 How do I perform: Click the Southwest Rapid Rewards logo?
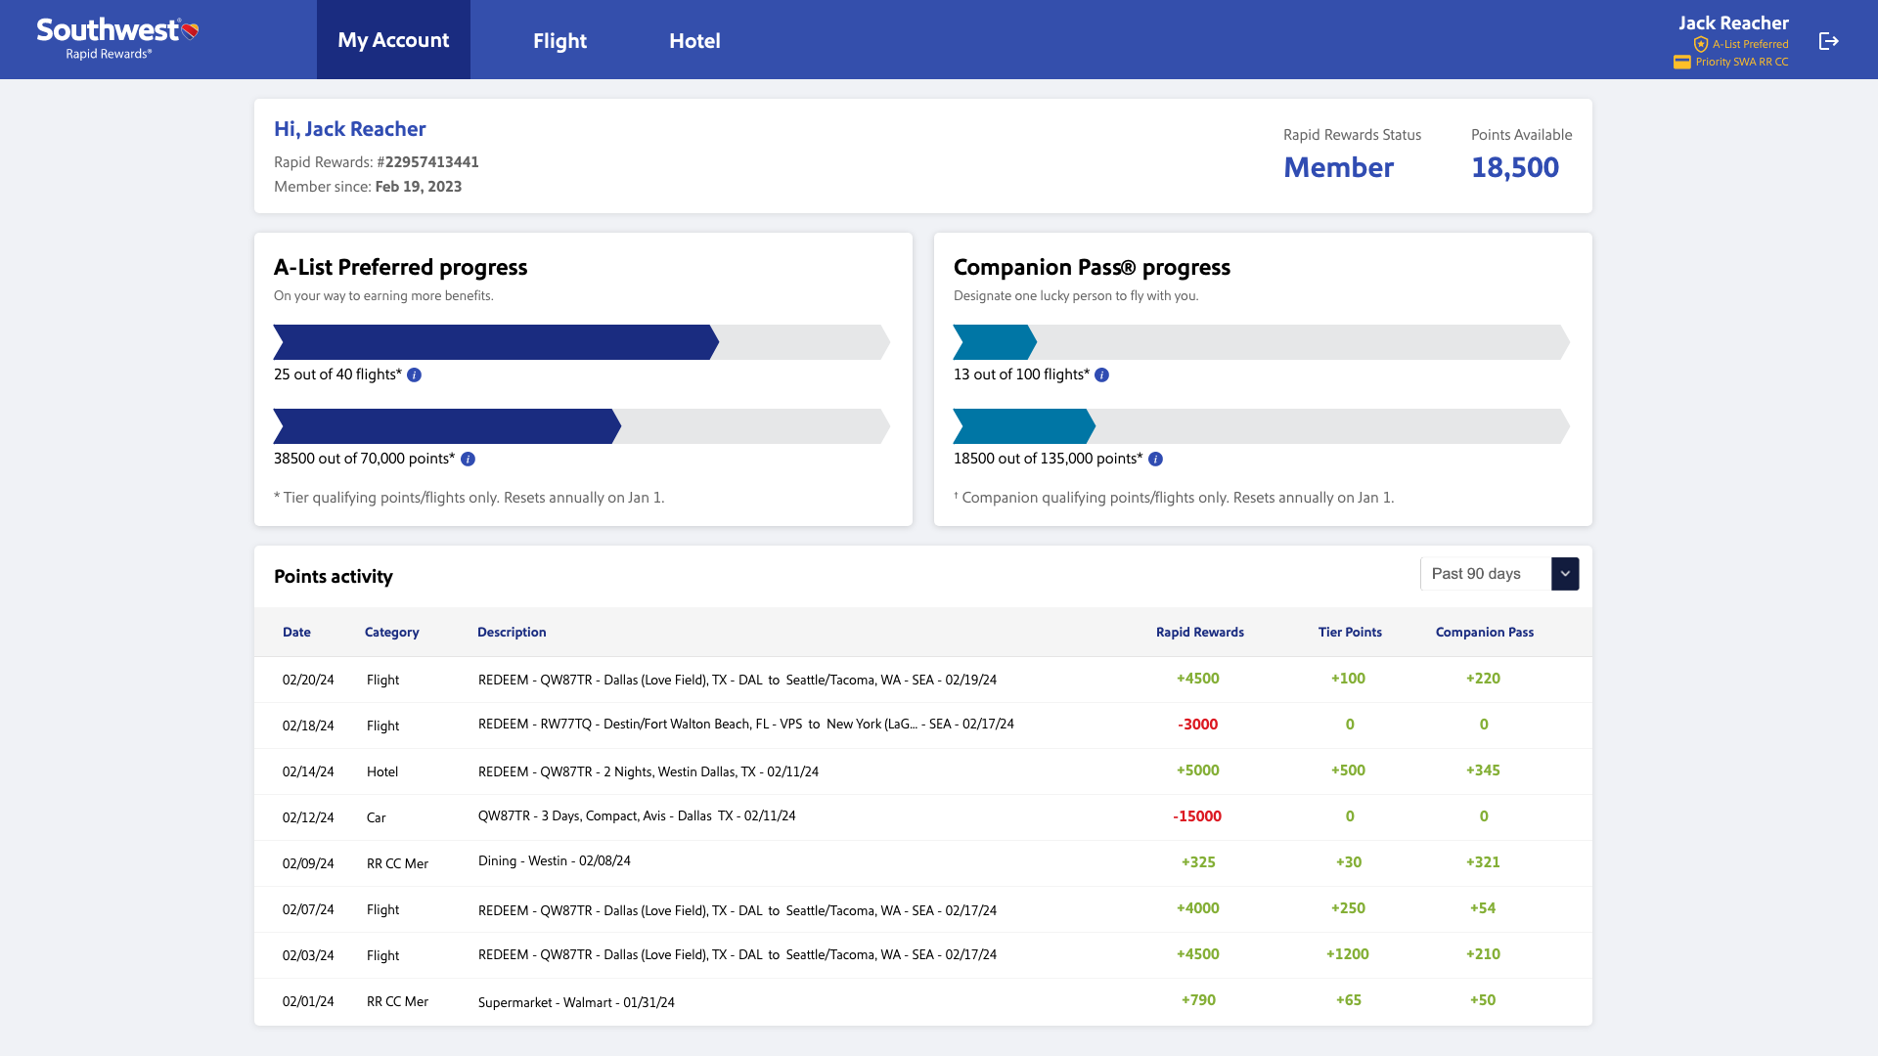tap(117, 39)
